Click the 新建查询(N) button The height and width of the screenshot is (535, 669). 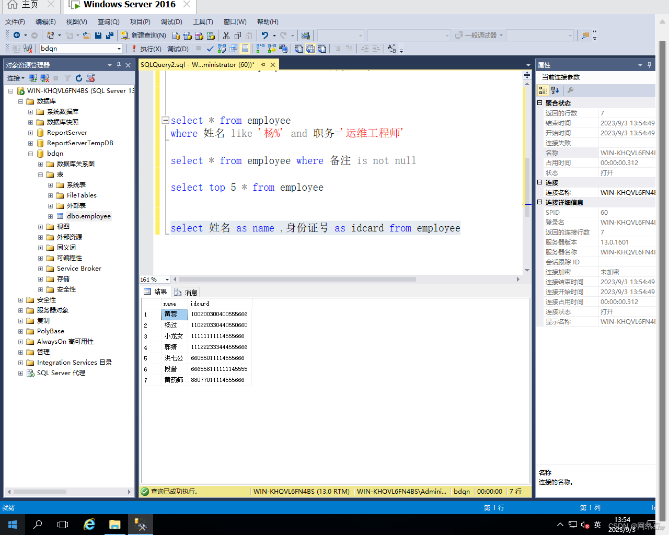tap(144, 35)
